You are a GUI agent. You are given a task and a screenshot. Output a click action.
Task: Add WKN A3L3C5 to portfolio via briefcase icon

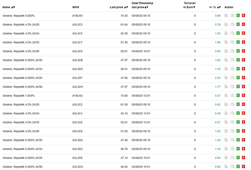(232, 33)
